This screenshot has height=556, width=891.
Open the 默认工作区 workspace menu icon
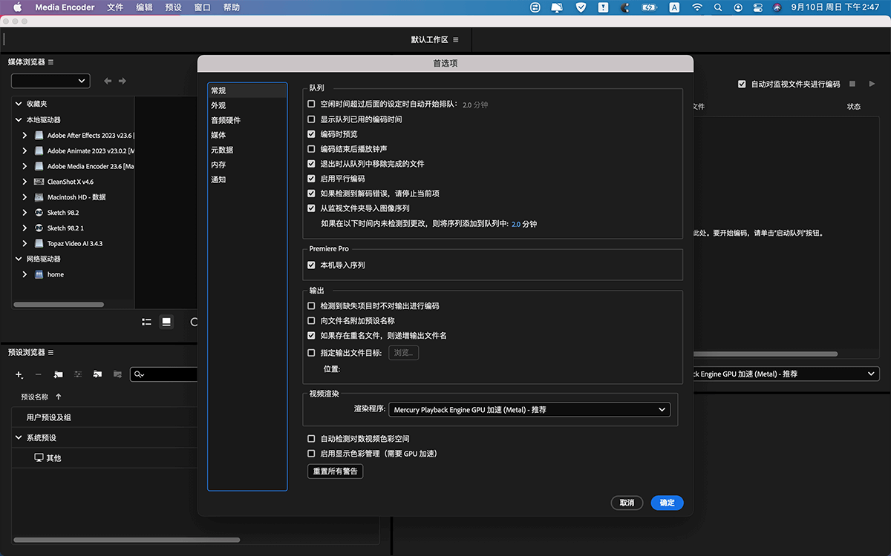(x=455, y=39)
